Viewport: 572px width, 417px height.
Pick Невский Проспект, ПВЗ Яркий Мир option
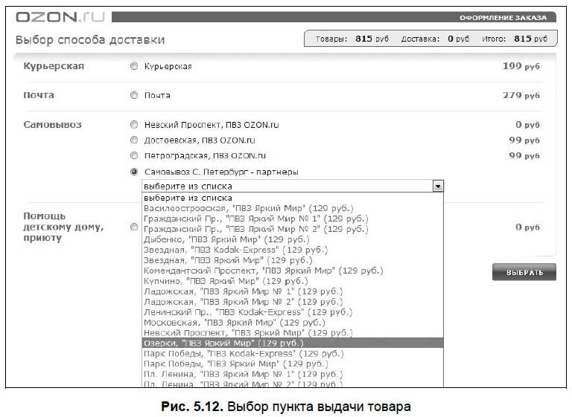293,332
